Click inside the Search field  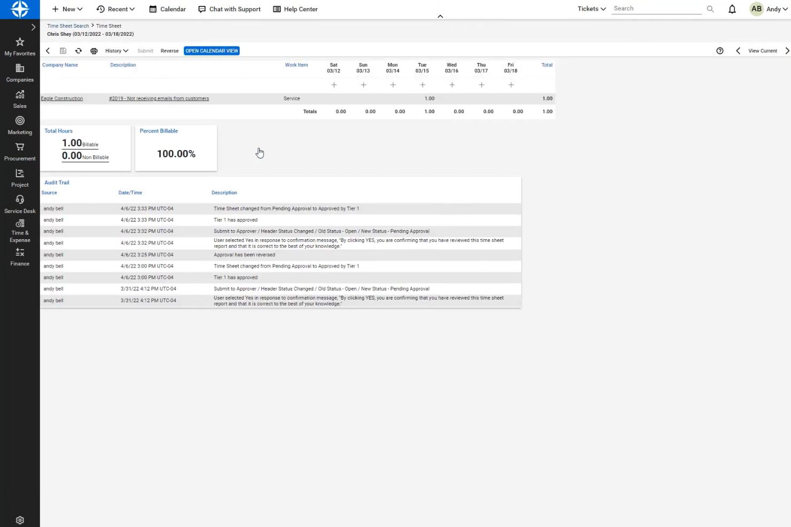click(x=657, y=8)
